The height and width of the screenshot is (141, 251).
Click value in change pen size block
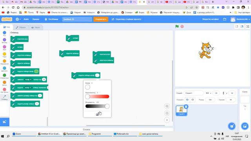pos(40,96)
